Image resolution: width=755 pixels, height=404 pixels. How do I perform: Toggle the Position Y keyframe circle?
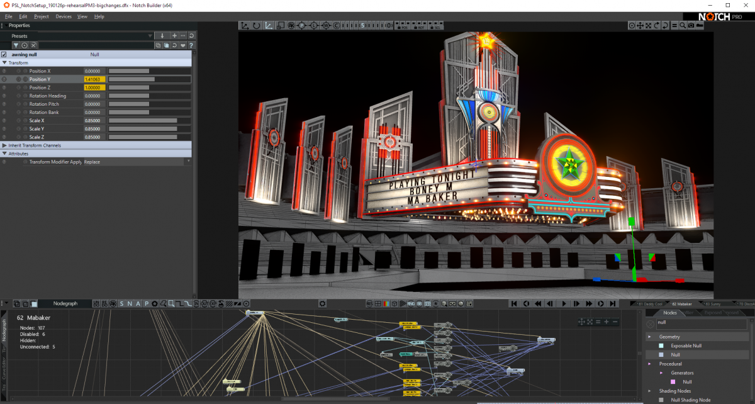pos(18,79)
